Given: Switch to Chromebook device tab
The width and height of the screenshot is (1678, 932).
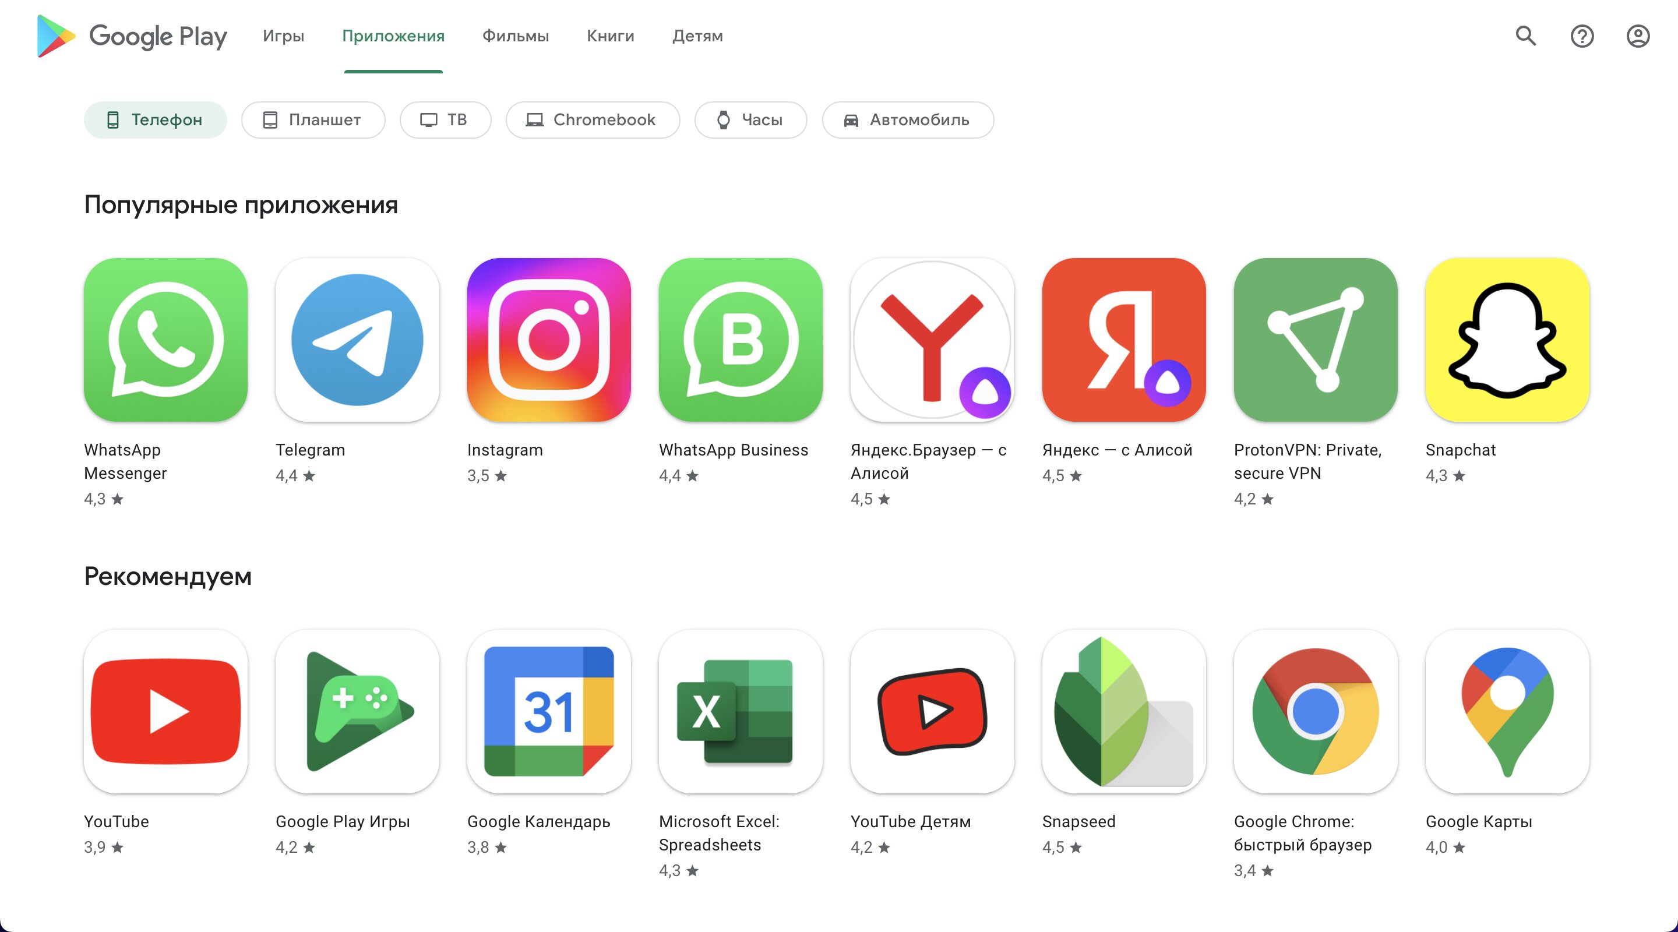Looking at the screenshot, I should (x=592, y=119).
